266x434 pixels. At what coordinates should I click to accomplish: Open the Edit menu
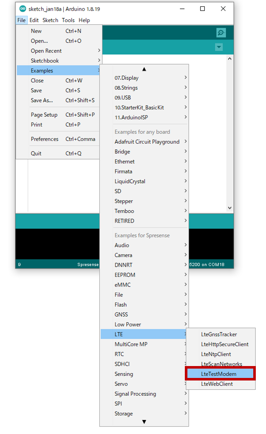click(34, 20)
